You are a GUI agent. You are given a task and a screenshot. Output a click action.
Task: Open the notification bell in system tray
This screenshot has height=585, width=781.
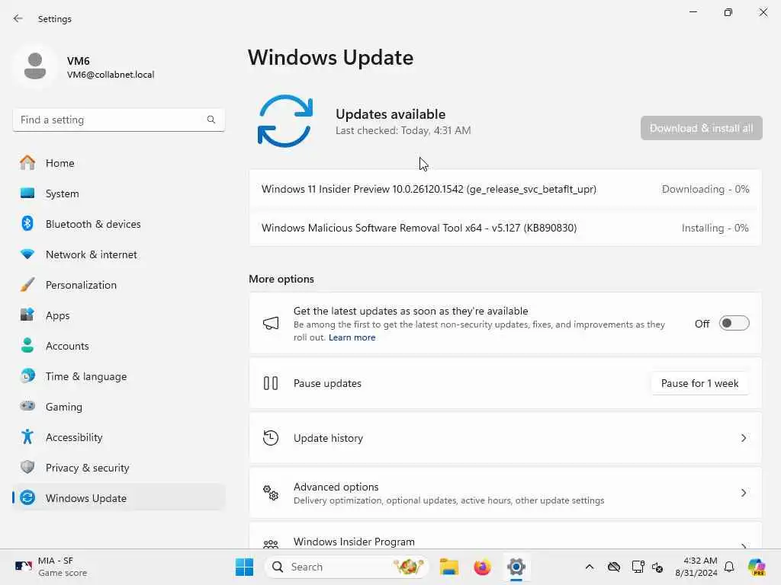point(729,567)
